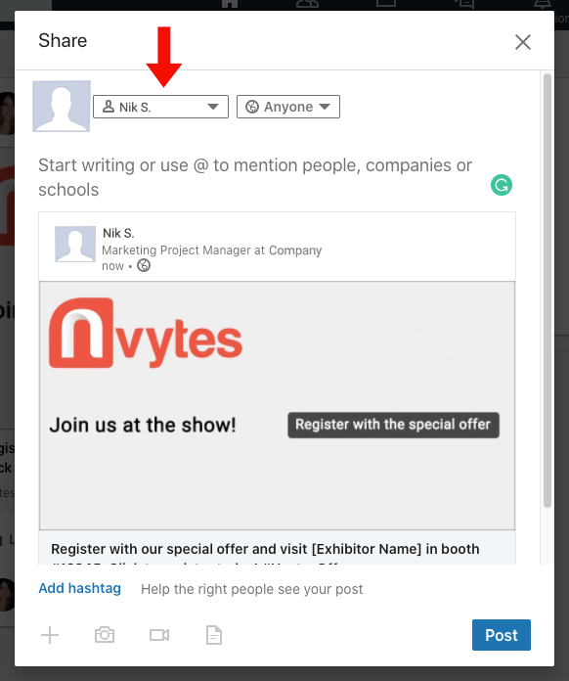
Task: Click the dialog's vertical scrollbar
Action: click(x=547, y=291)
